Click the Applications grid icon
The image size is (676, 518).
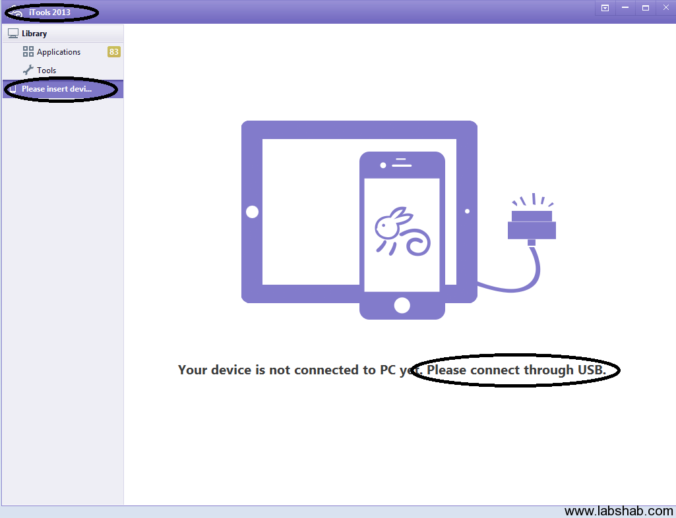(28, 51)
